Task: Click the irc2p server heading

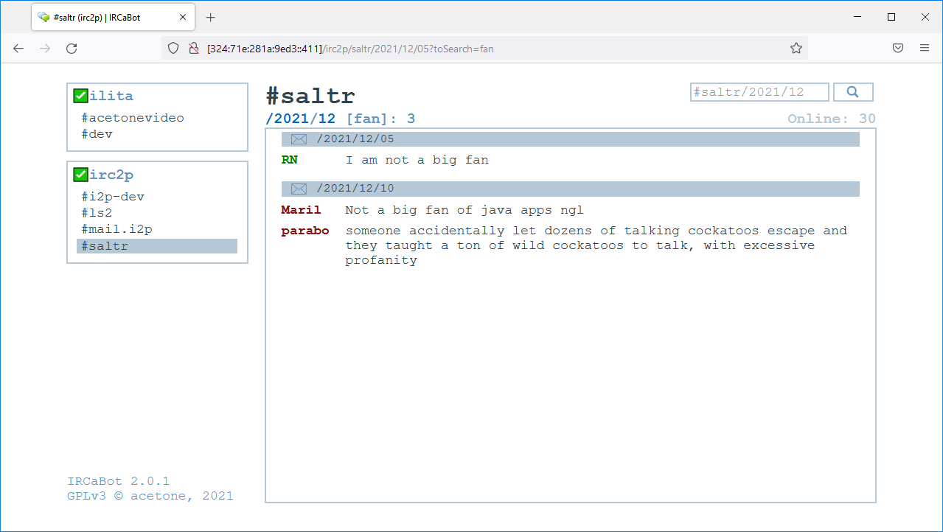Action: click(x=112, y=175)
